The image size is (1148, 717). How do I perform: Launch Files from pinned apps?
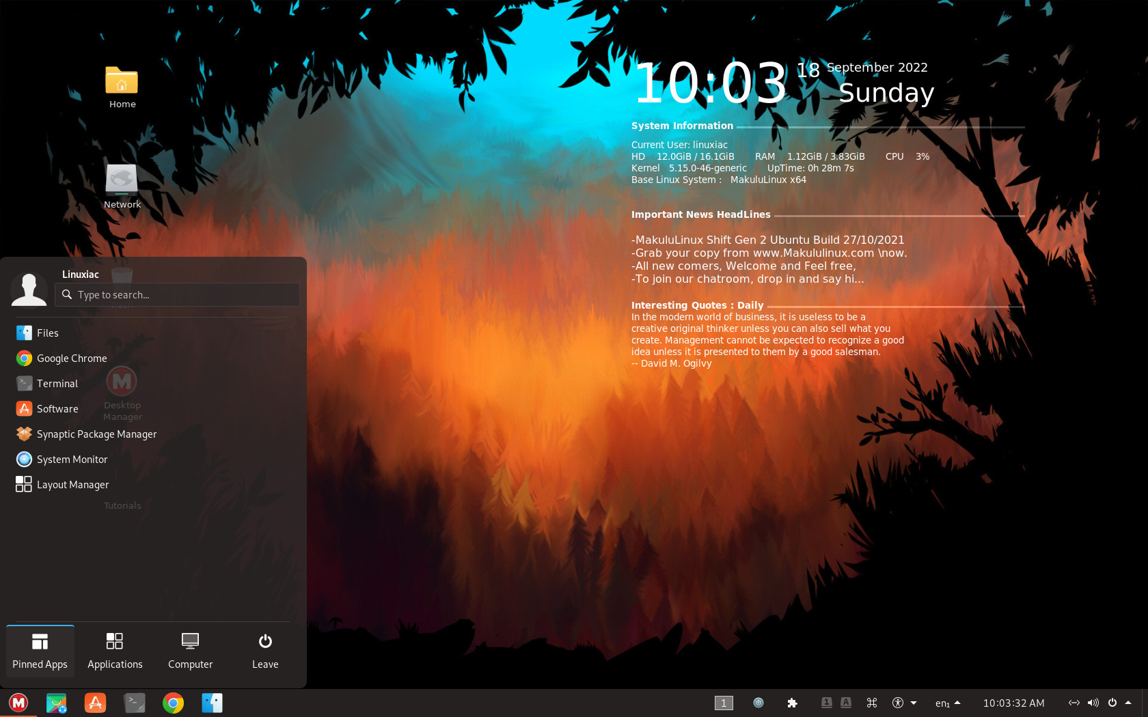pyautogui.click(x=152, y=333)
